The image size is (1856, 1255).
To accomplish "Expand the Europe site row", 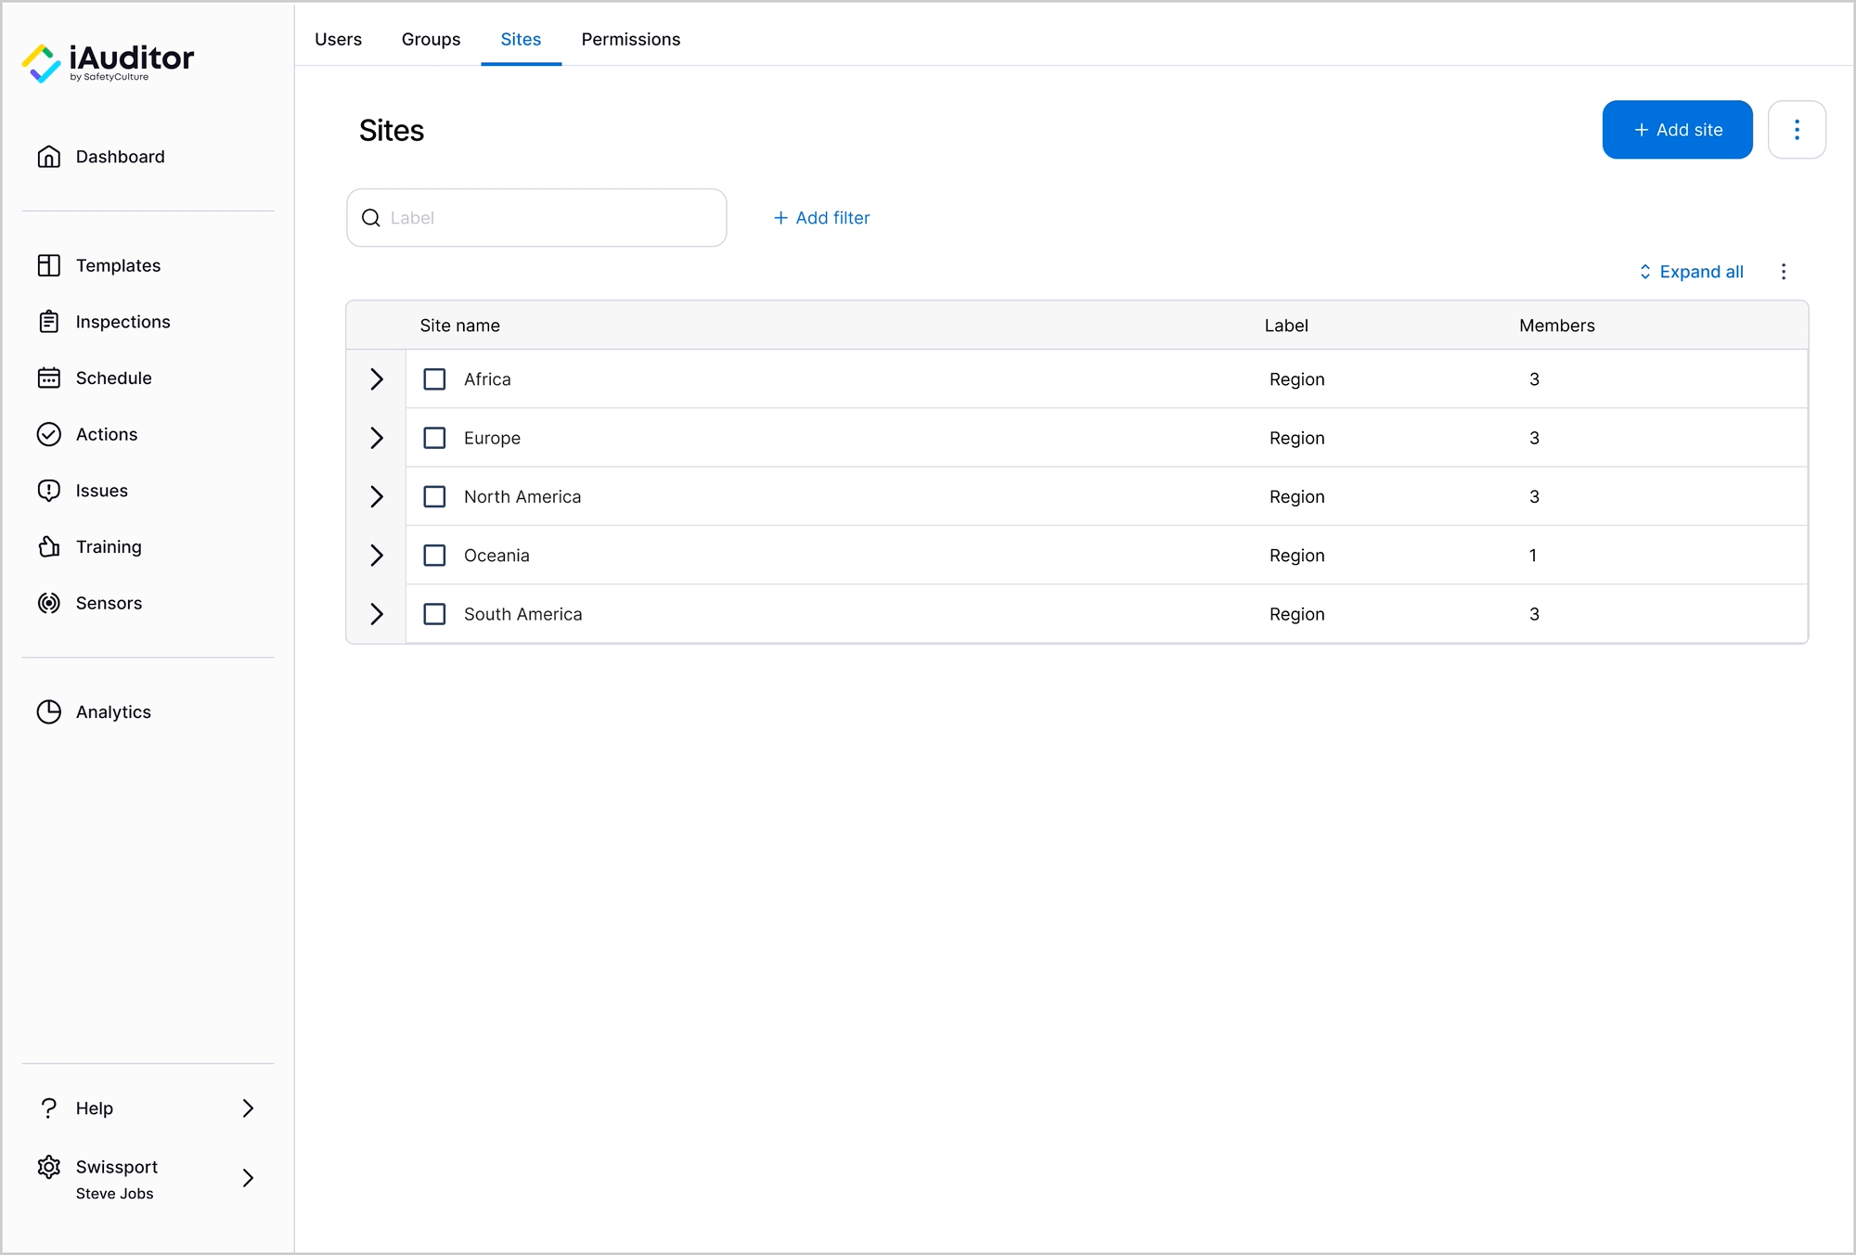I will [377, 438].
